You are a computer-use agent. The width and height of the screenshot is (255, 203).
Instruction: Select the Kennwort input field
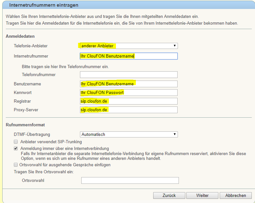pos(129,93)
